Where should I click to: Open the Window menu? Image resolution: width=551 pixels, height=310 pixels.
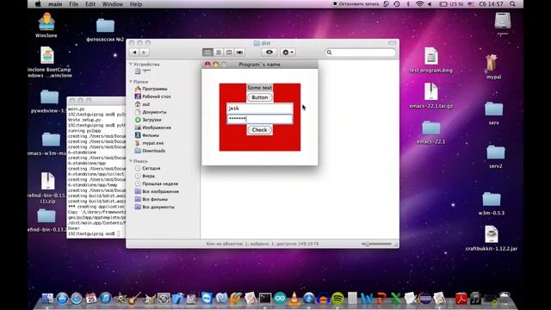(x=113, y=4)
